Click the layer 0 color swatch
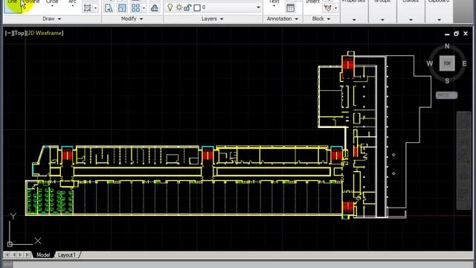The image size is (476, 268). click(197, 7)
